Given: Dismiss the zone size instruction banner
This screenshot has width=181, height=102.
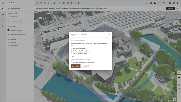Looking at the screenshot, I should (x=178, y=8).
